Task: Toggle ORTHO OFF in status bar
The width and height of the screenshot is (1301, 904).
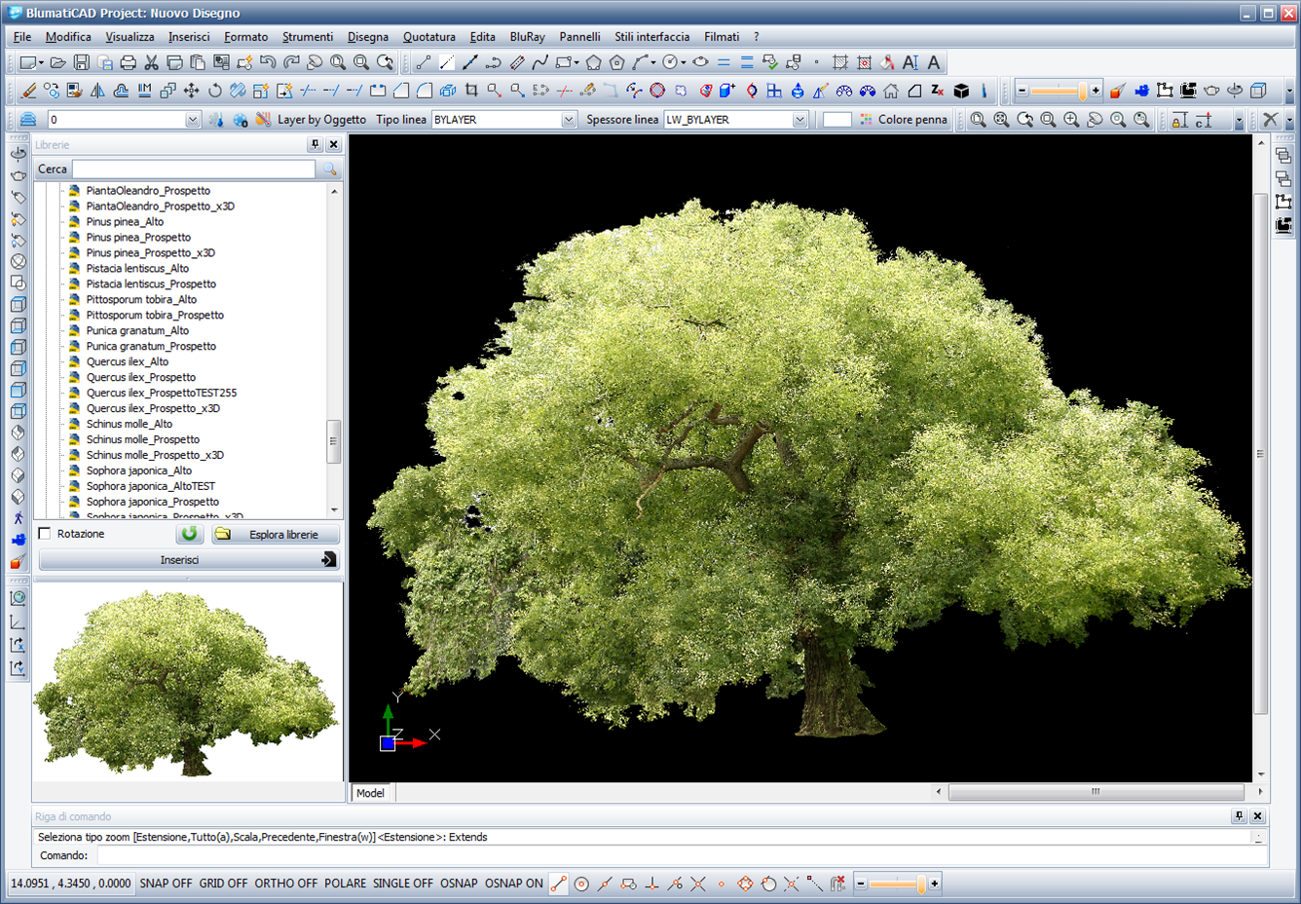Action: 285,884
